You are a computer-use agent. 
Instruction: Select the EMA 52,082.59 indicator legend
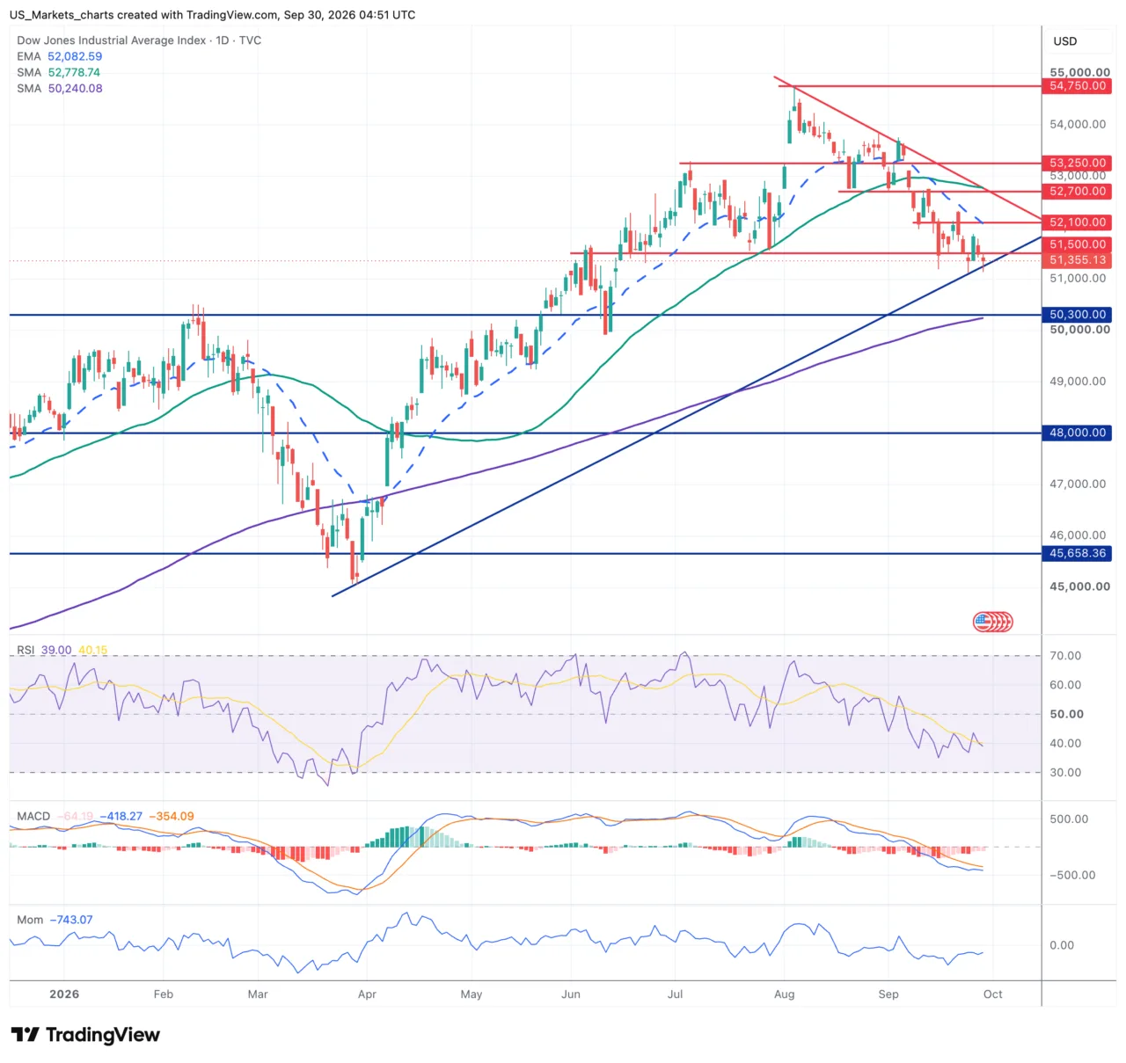(x=59, y=56)
